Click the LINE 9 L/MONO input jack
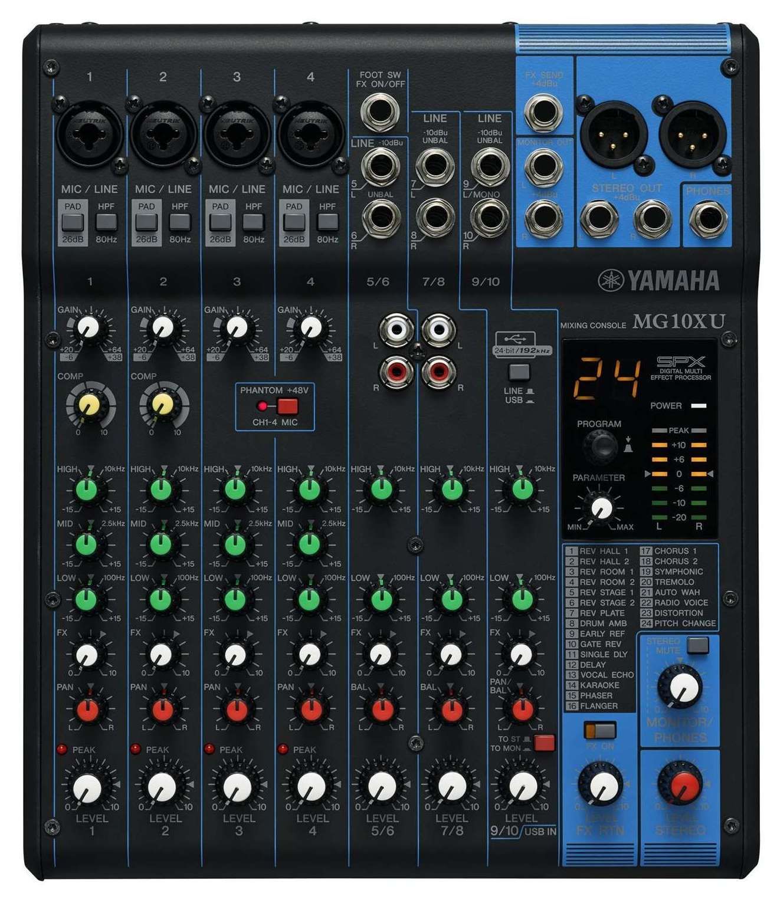The width and height of the screenshot is (780, 903). tap(490, 167)
